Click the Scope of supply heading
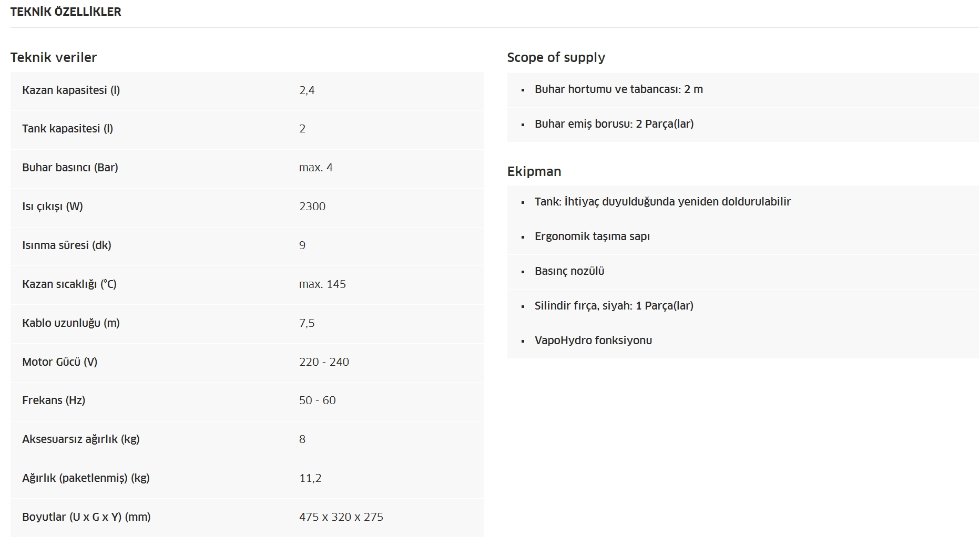 [x=556, y=57]
